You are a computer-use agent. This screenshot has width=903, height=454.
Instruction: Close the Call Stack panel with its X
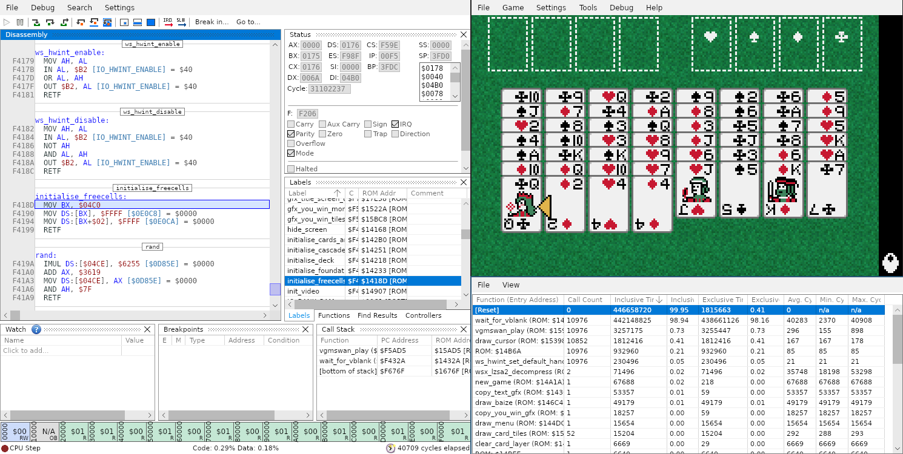(x=464, y=329)
